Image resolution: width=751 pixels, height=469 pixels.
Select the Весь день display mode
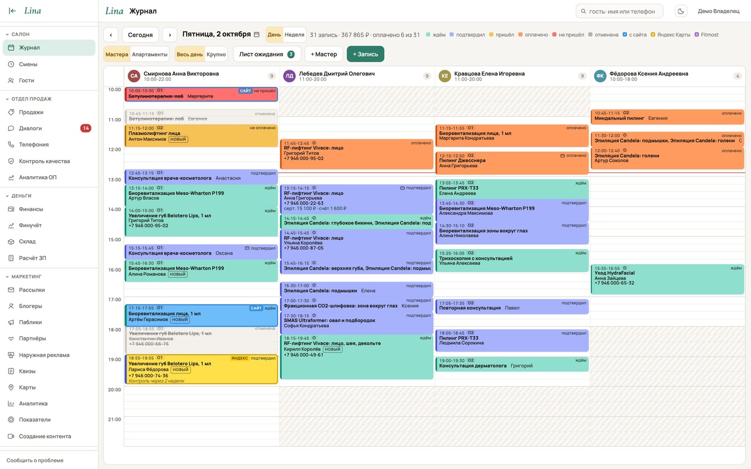(189, 54)
